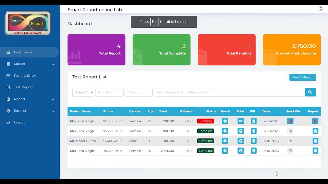The height and width of the screenshot is (184, 328).
Task: Open result for Ritu Singh 2,650.00 row
Action: click(225, 151)
